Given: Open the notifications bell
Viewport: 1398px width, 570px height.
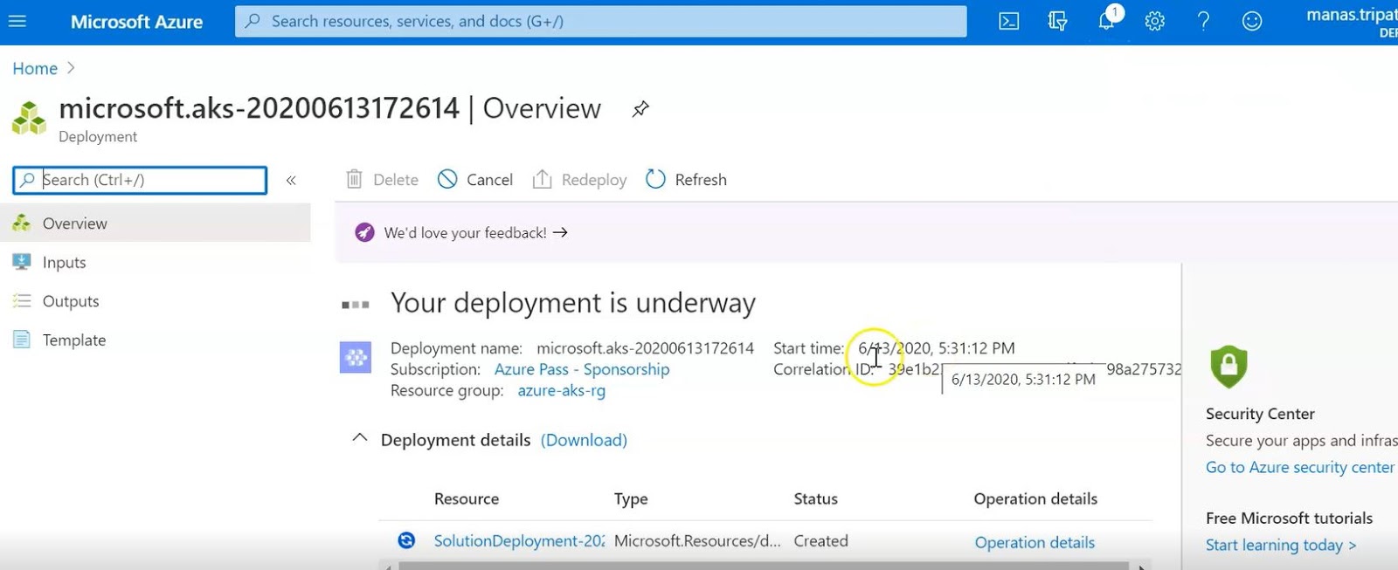Looking at the screenshot, I should (x=1107, y=21).
